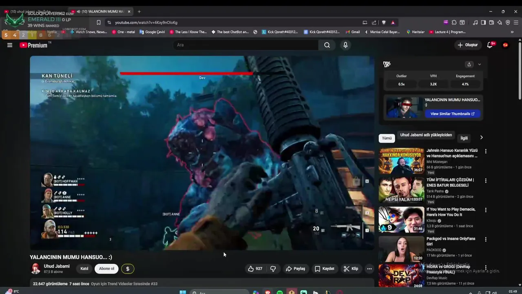Open 'One - metal' bookmark

click(124, 32)
